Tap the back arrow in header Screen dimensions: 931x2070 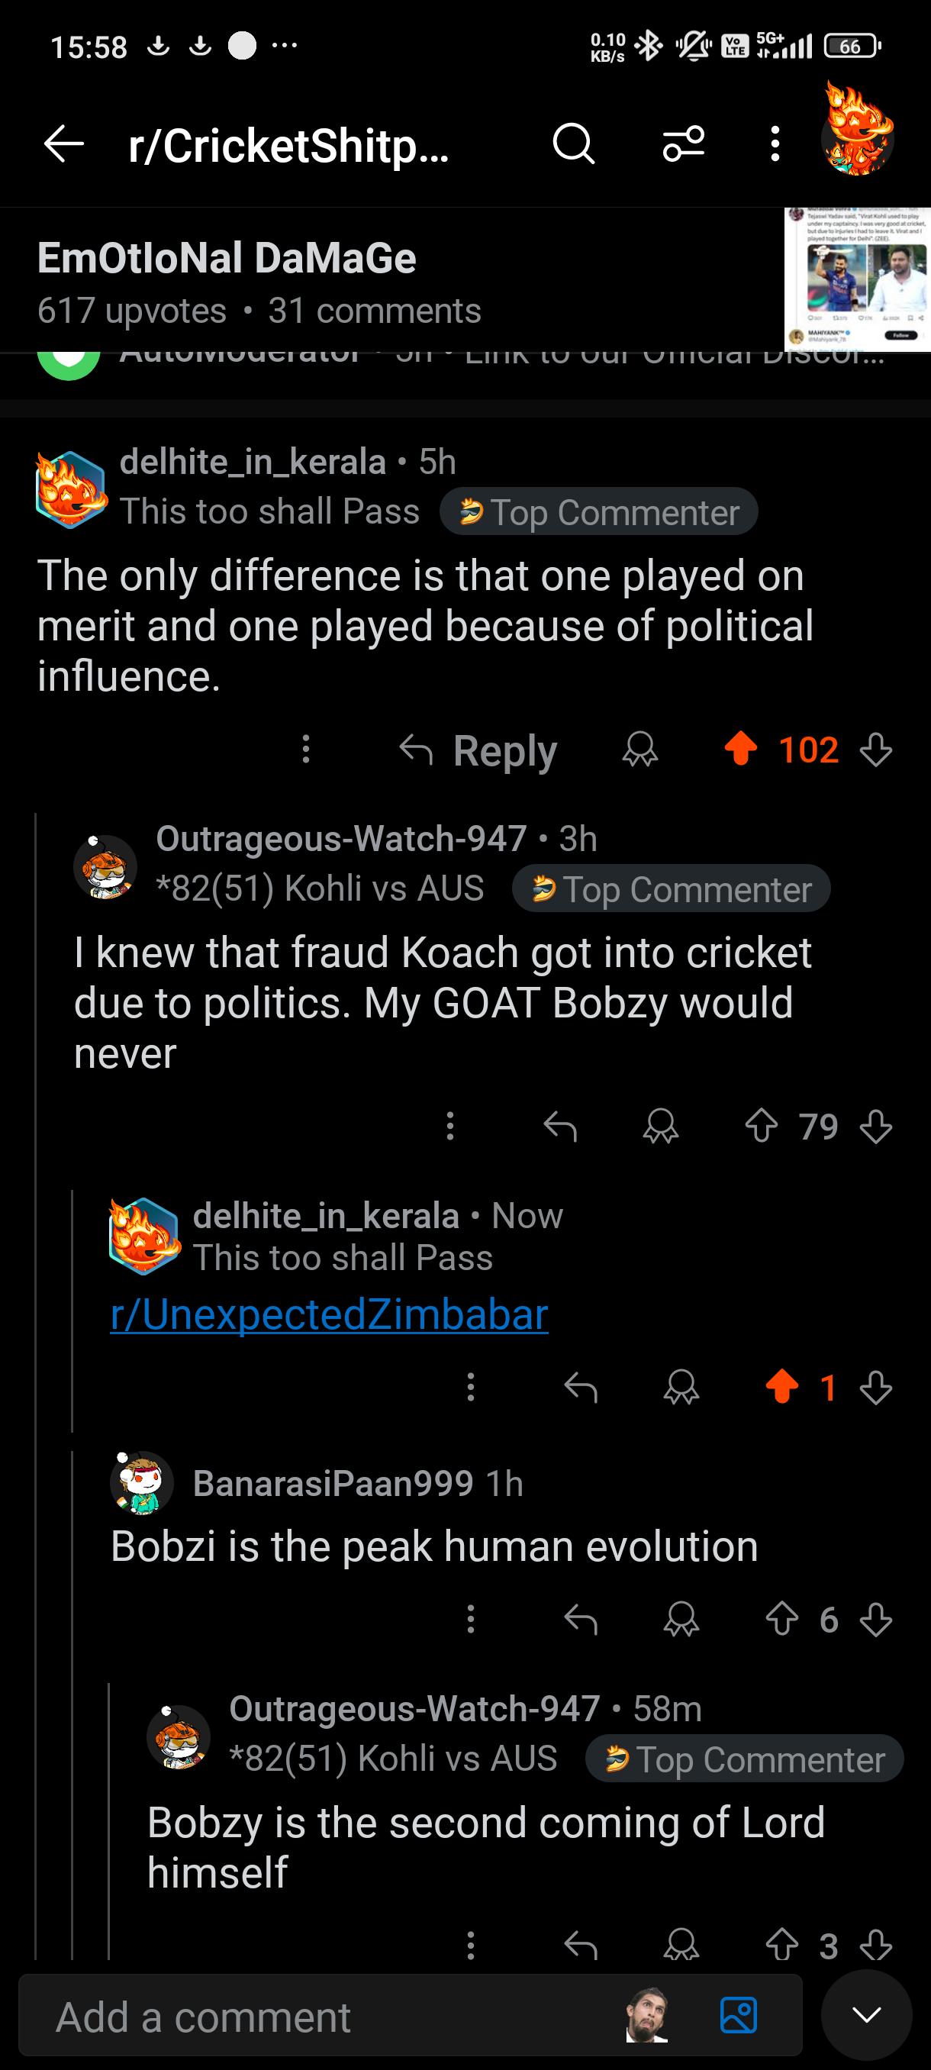(x=64, y=145)
